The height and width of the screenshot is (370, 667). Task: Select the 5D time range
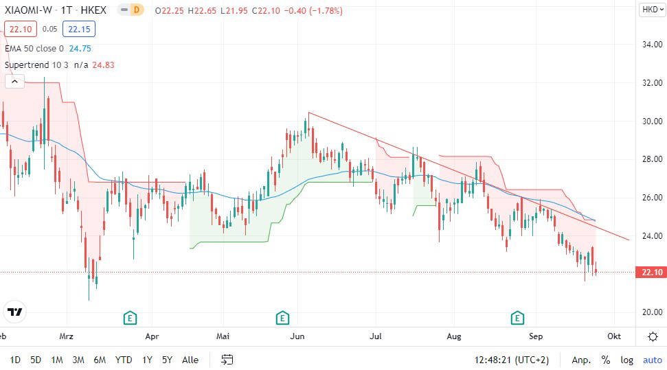click(x=36, y=360)
